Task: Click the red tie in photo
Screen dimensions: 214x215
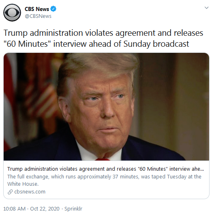Action: click(103, 159)
